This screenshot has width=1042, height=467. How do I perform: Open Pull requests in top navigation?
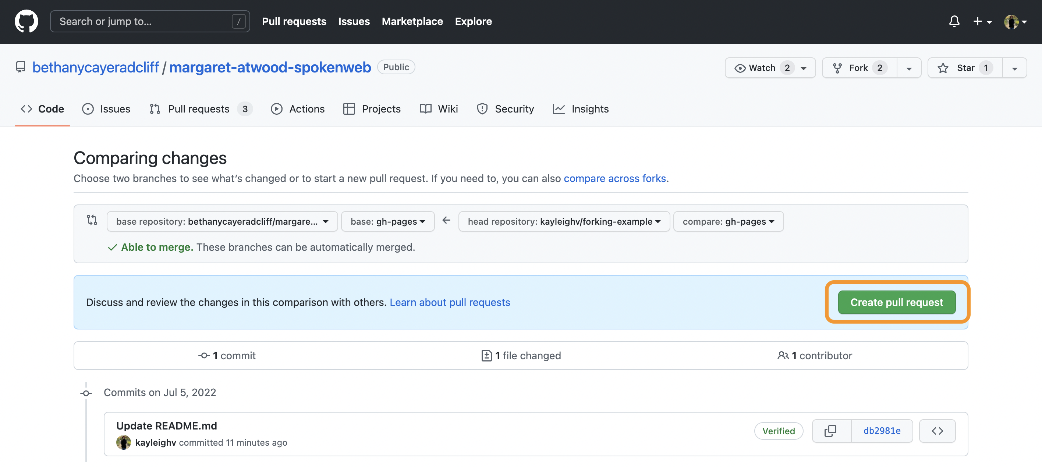point(294,21)
